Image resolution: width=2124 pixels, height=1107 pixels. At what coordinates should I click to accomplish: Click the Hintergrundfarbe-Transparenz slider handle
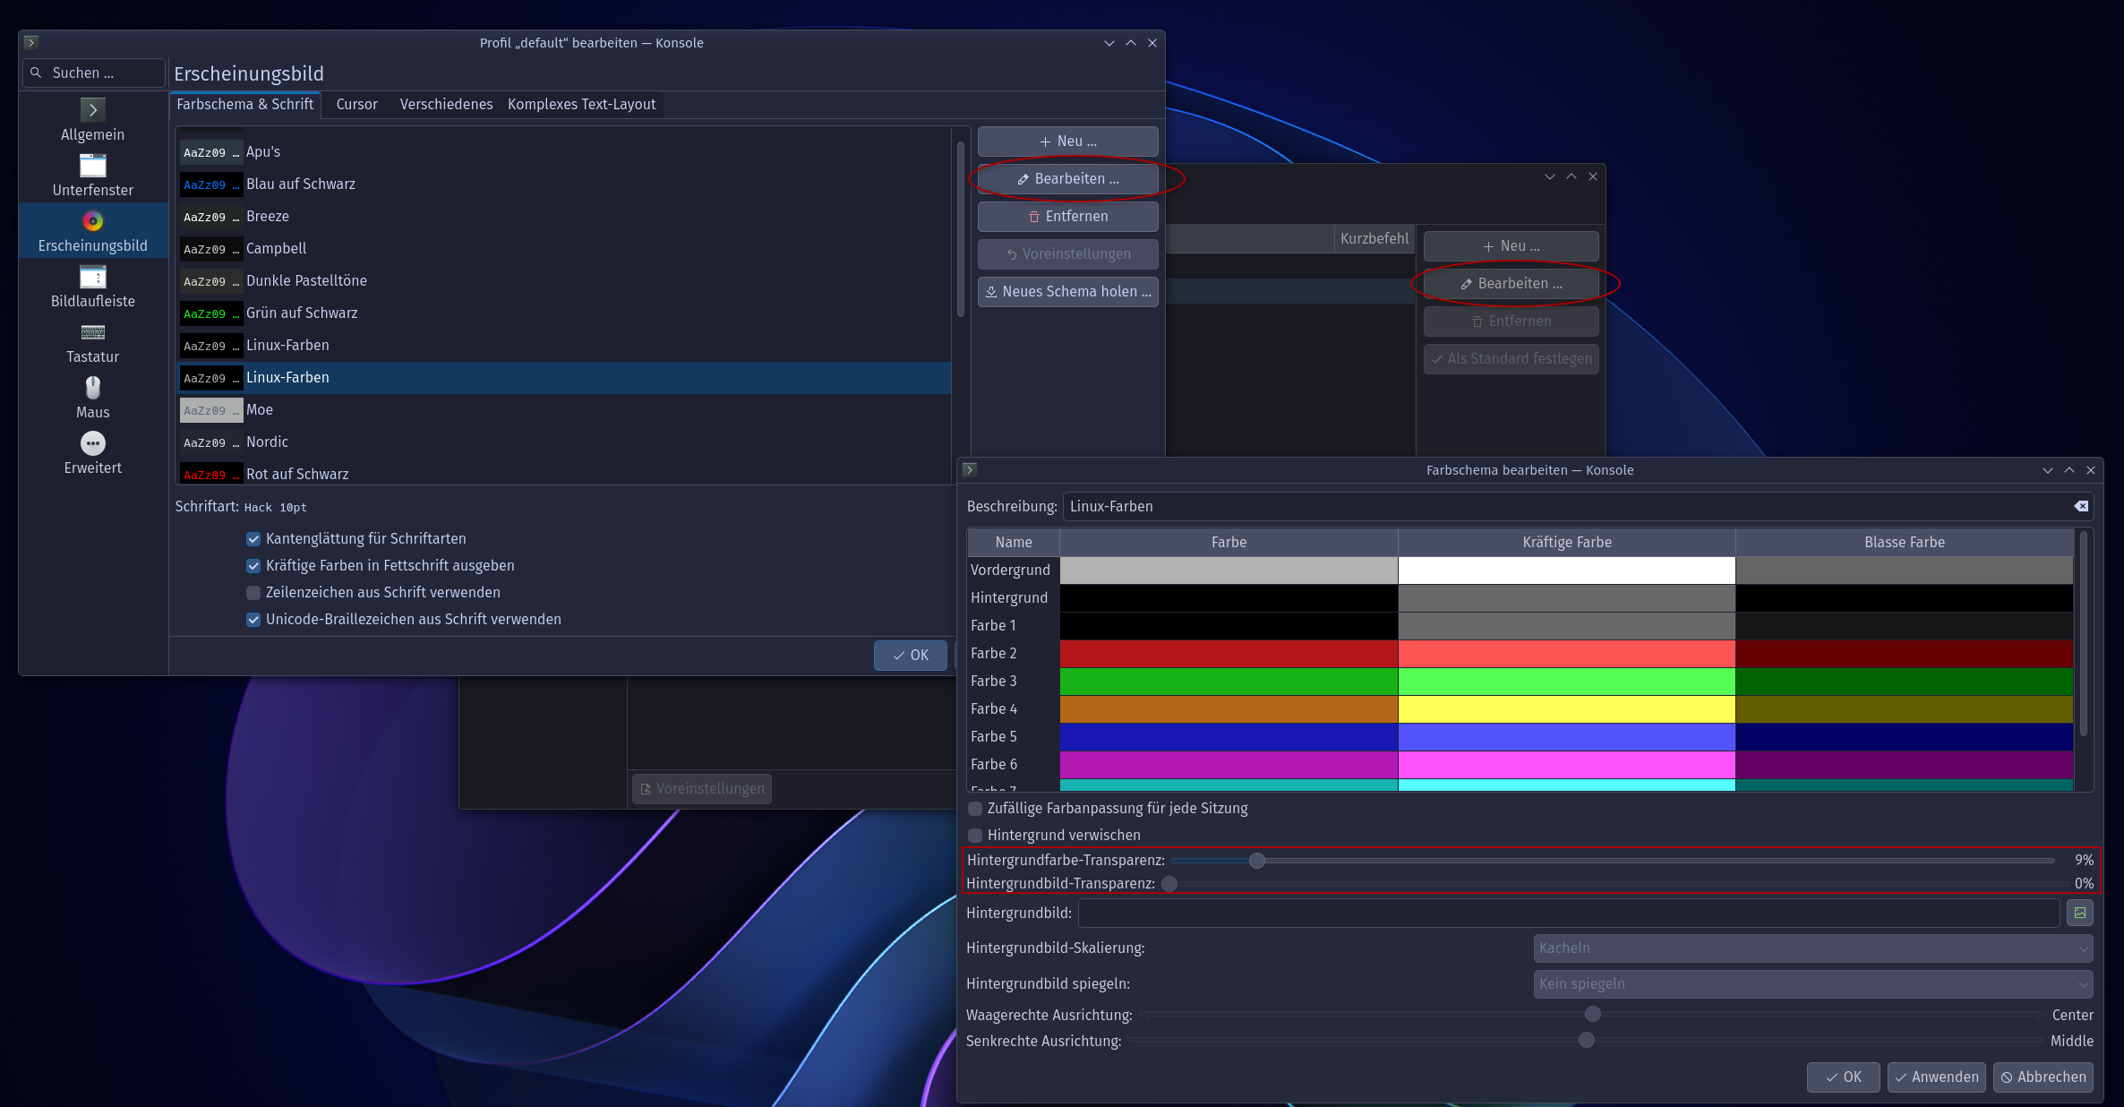pos(1257,861)
